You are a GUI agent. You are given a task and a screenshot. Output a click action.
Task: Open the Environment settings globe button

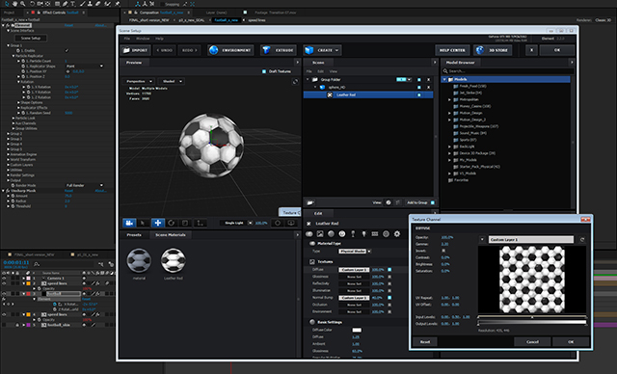(230, 50)
